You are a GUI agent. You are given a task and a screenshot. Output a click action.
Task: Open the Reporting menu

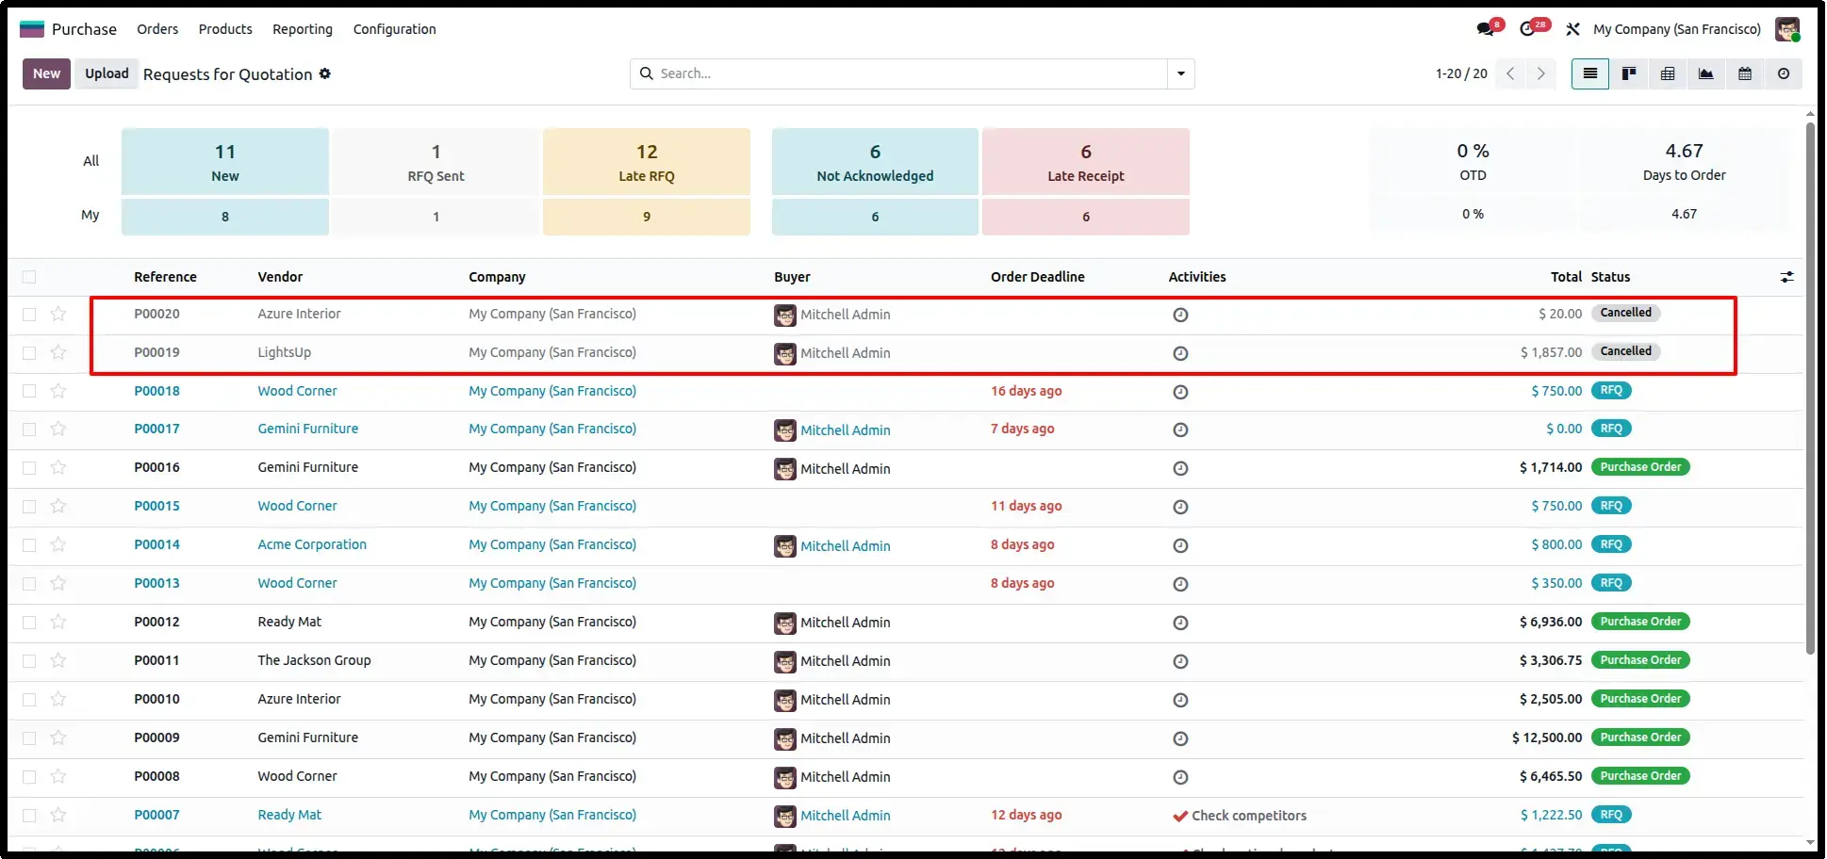click(x=303, y=29)
